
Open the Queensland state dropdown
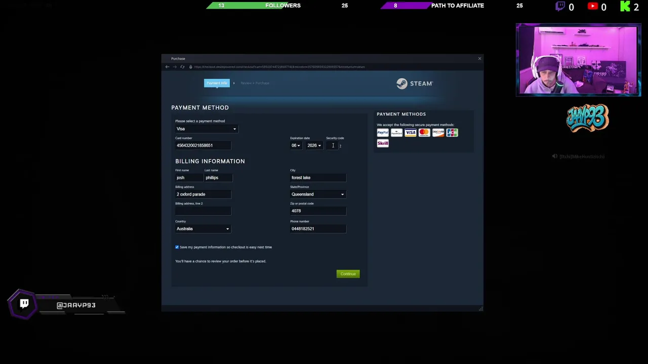click(318, 194)
